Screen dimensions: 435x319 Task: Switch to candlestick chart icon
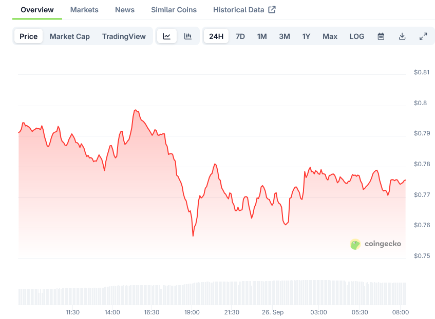pyautogui.click(x=188, y=36)
